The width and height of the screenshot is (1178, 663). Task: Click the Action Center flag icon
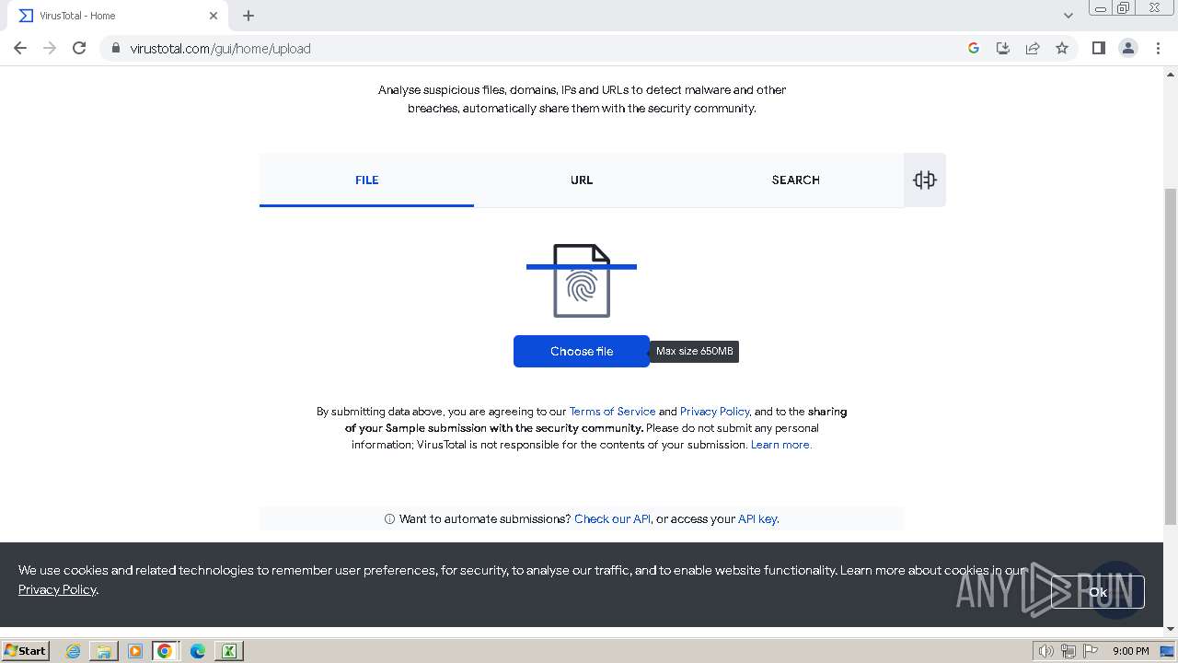point(1091,651)
